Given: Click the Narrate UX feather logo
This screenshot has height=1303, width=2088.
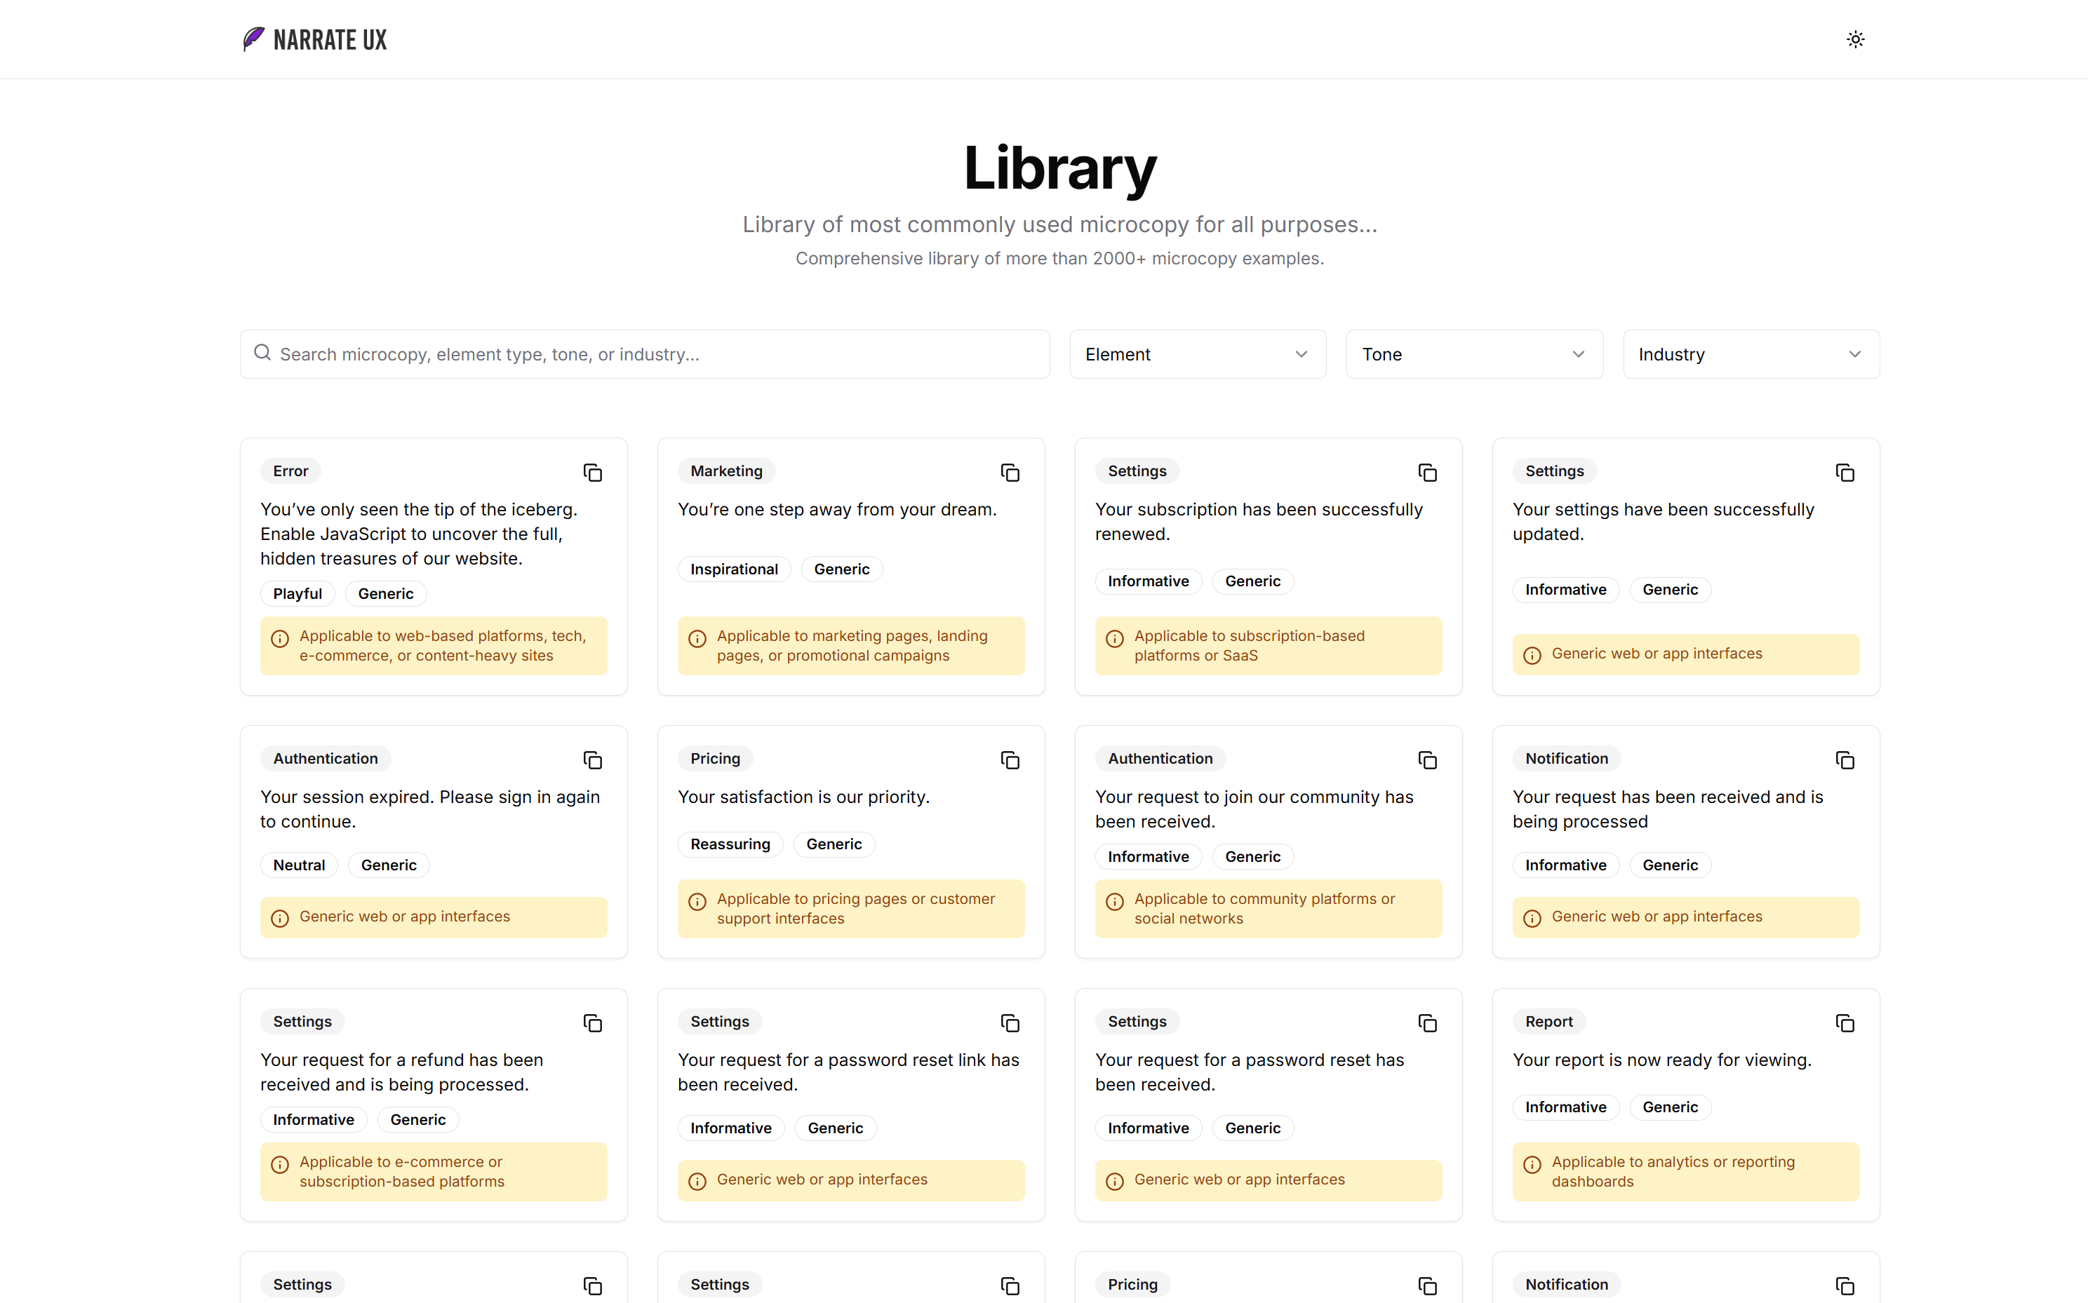Looking at the screenshot, I should 252,39.
